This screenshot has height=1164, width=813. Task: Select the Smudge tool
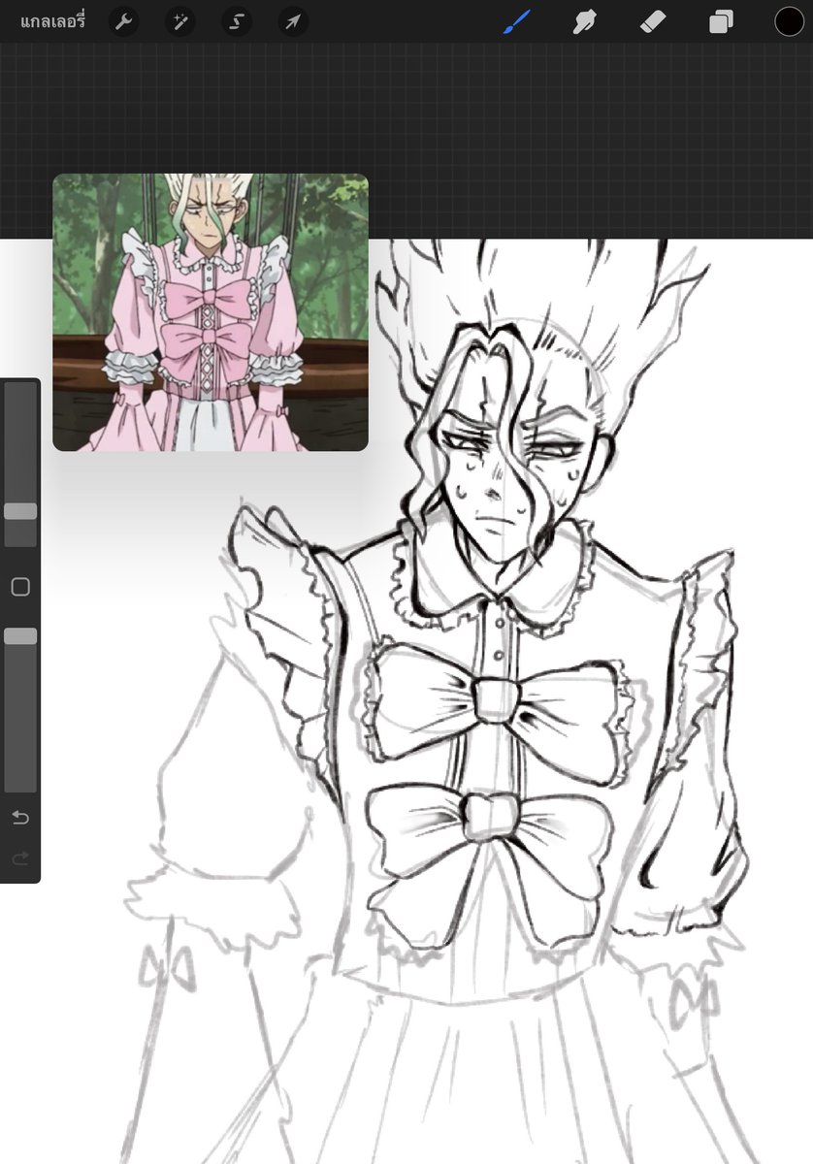point(584,21)
